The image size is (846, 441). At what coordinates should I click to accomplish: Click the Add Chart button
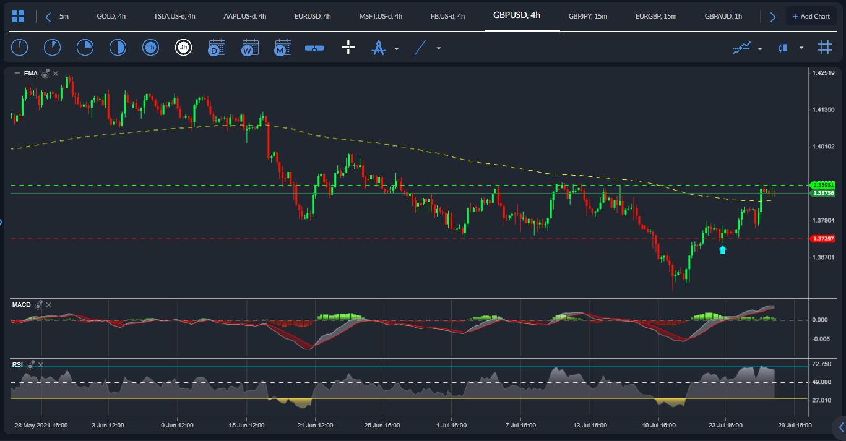[x=811, y=15]
